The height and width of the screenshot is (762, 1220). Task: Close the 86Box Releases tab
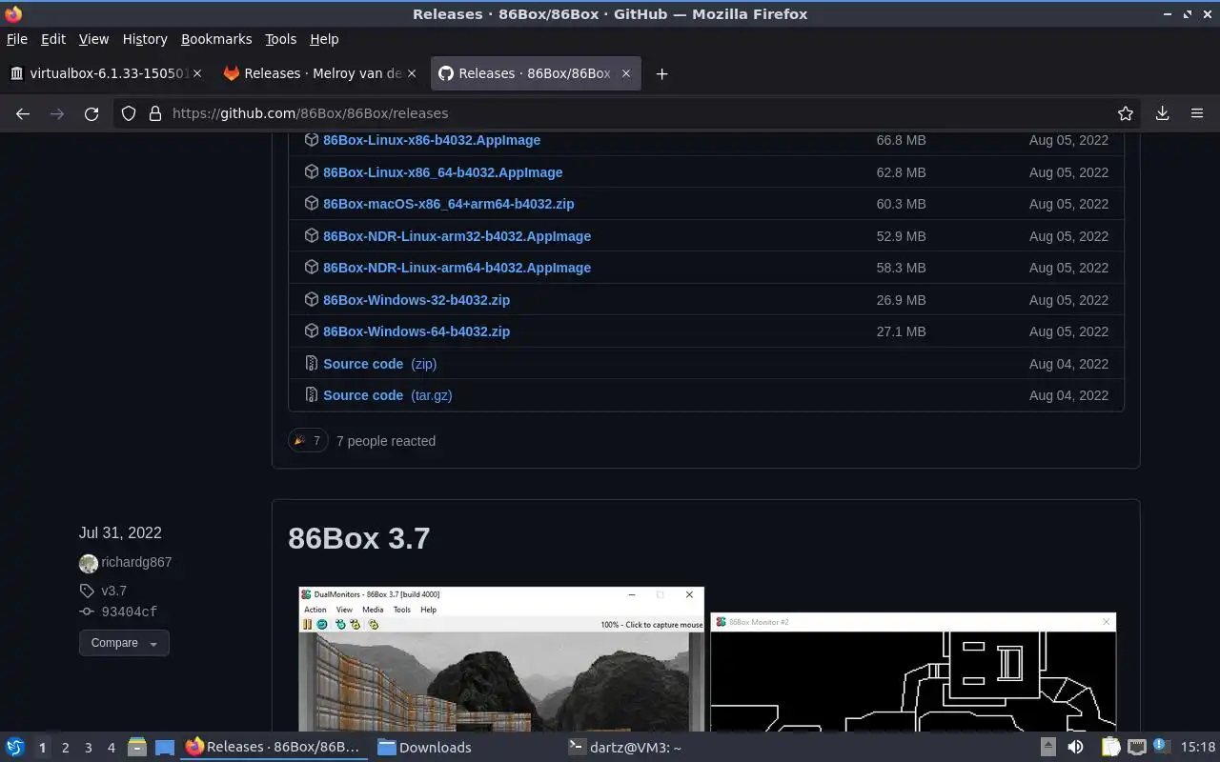pos(626,73)
